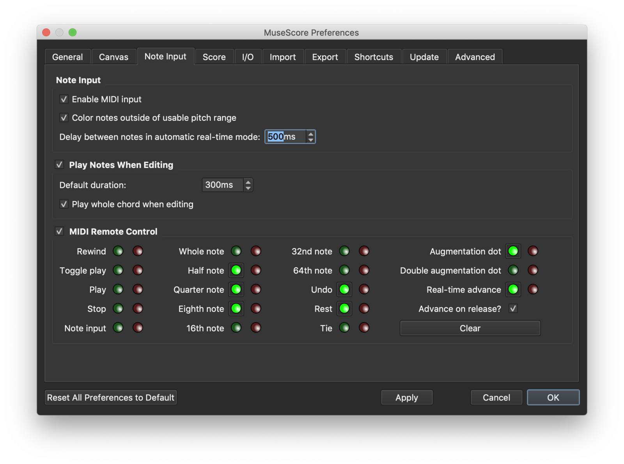Click the green indicator for Undo
The width and height of the screenshot is (624, 464).
click(x=344, y=289)
